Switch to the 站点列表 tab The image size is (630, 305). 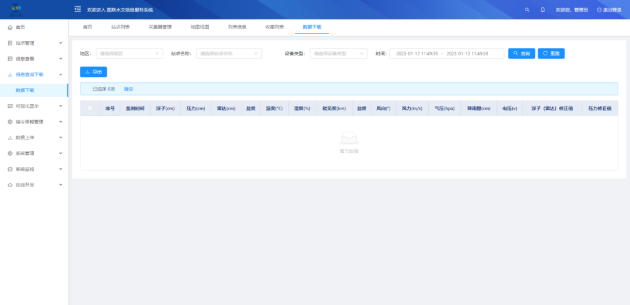121,27
